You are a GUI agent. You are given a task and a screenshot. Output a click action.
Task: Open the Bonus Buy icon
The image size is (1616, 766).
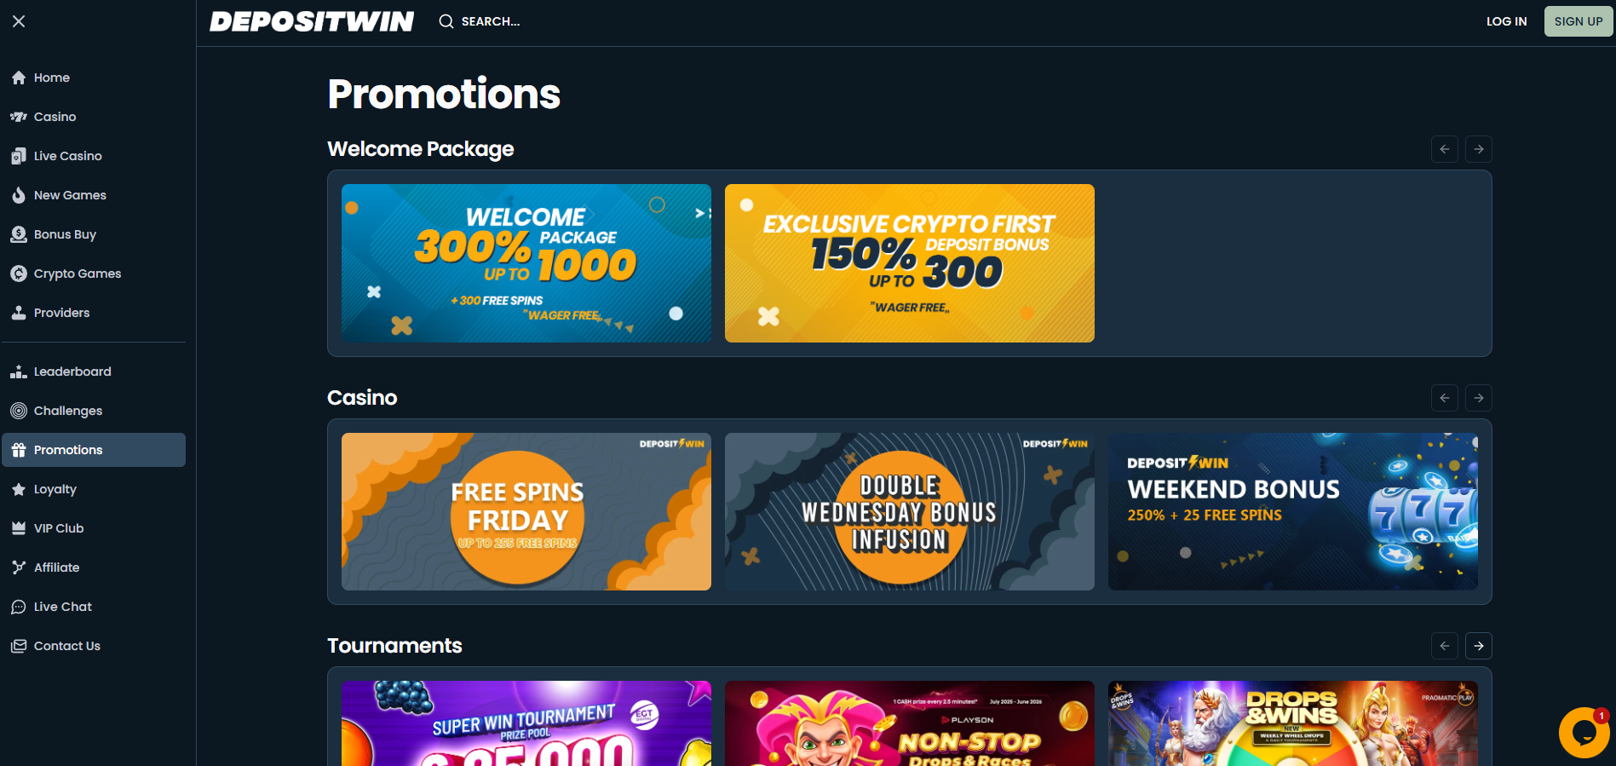(x=19, y=234)
